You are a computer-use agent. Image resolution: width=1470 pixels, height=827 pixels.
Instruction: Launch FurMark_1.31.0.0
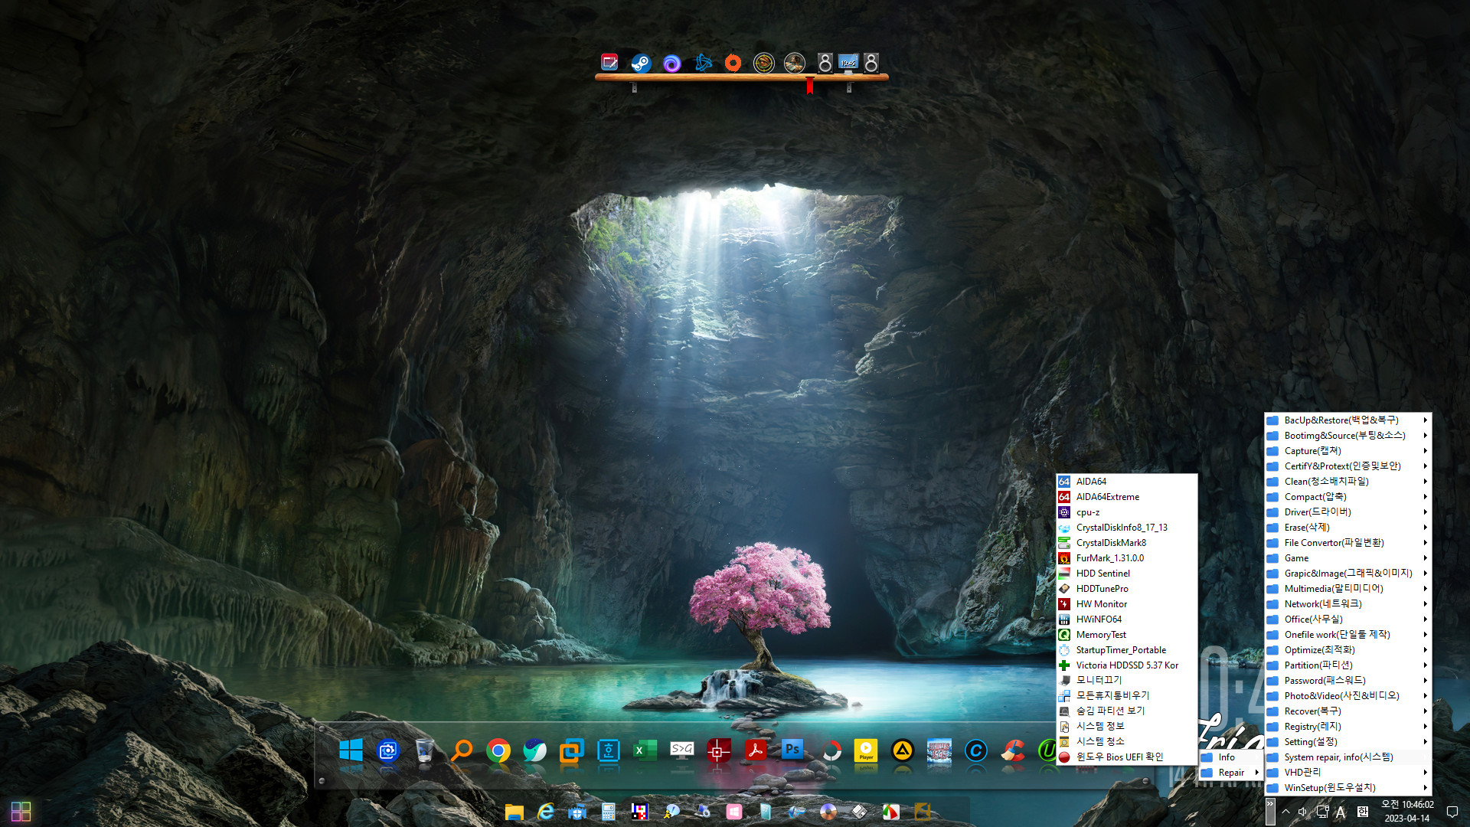pos(1126,557)
